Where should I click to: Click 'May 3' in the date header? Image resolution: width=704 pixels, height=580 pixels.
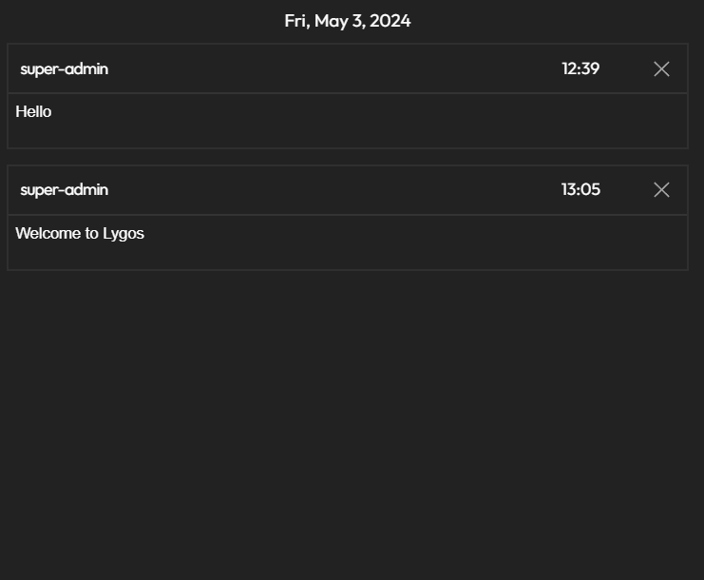(339, 21)
